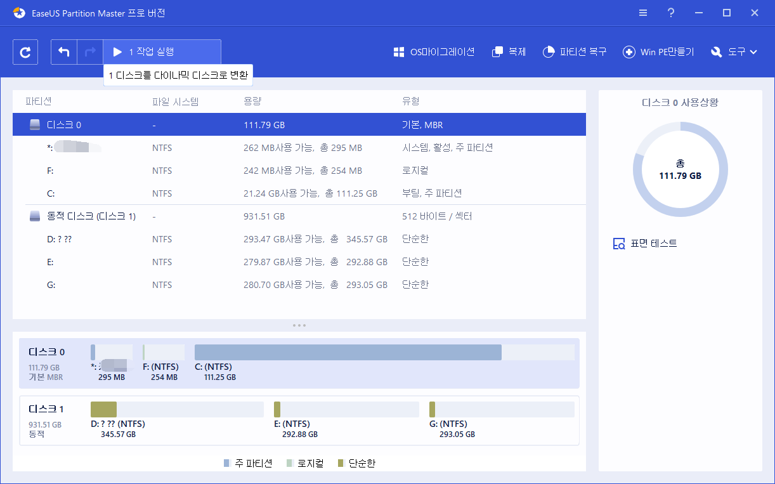The width and height of the screenshot is (775, 484).
Task: Select the 복제 (Clone) tool
Action: (x=509, y=51)
